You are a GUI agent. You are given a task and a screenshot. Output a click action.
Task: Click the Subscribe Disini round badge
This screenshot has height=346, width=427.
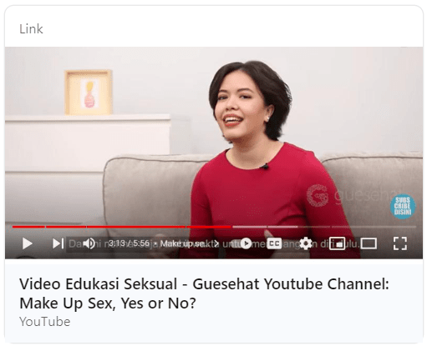coord(403,206)
